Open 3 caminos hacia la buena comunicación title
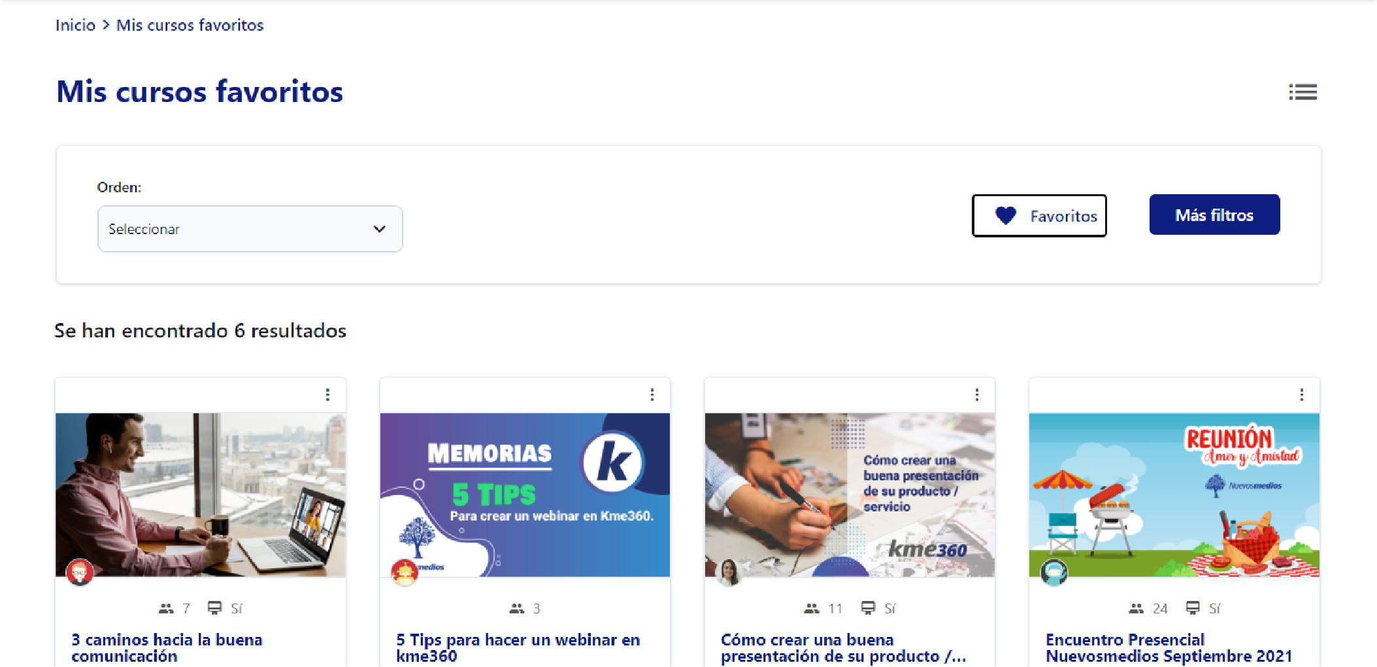Viewport: 1377px width, 667px height. [x=167, y=648]
